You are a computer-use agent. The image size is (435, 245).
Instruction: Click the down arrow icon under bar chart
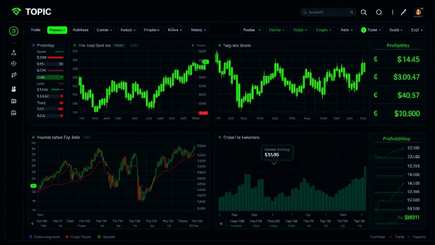click(x=221, y=224)
